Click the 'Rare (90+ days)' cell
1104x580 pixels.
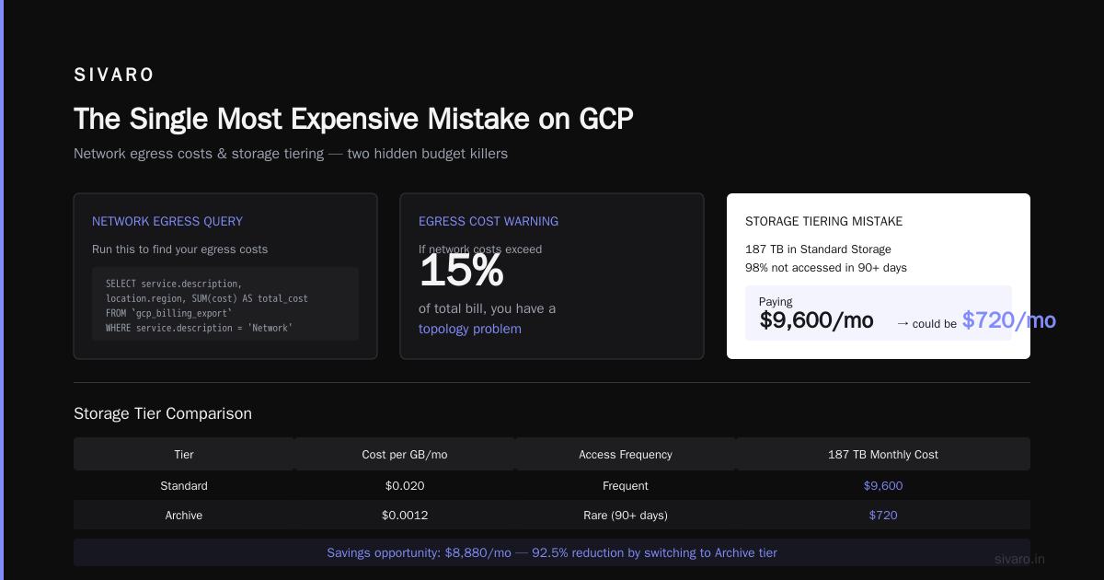coord(626,516)
